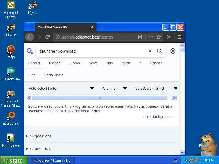Switch to the Map tab
Image resolution: width=219 pixels, height=164 pixels.
coord(109,63)
